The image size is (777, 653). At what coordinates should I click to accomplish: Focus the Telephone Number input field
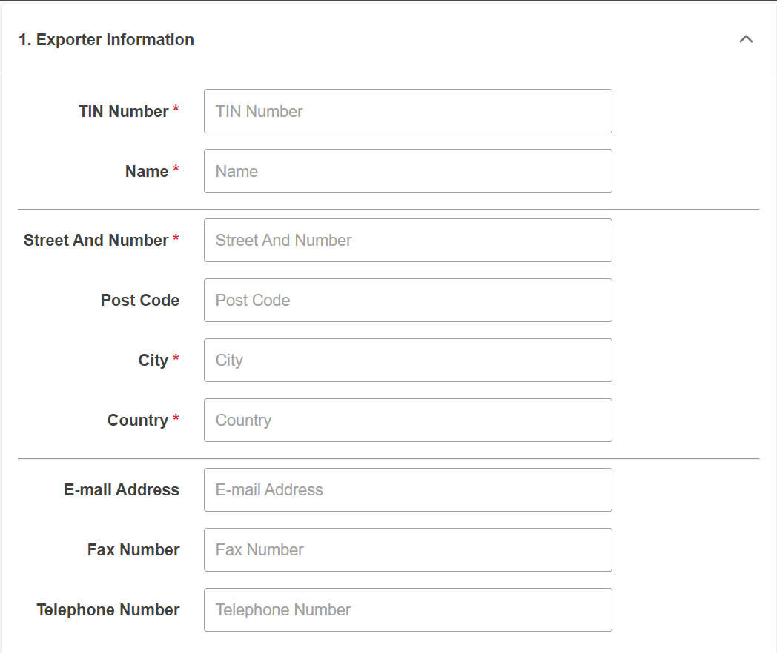pyautogui.click(x=408, y=609)
